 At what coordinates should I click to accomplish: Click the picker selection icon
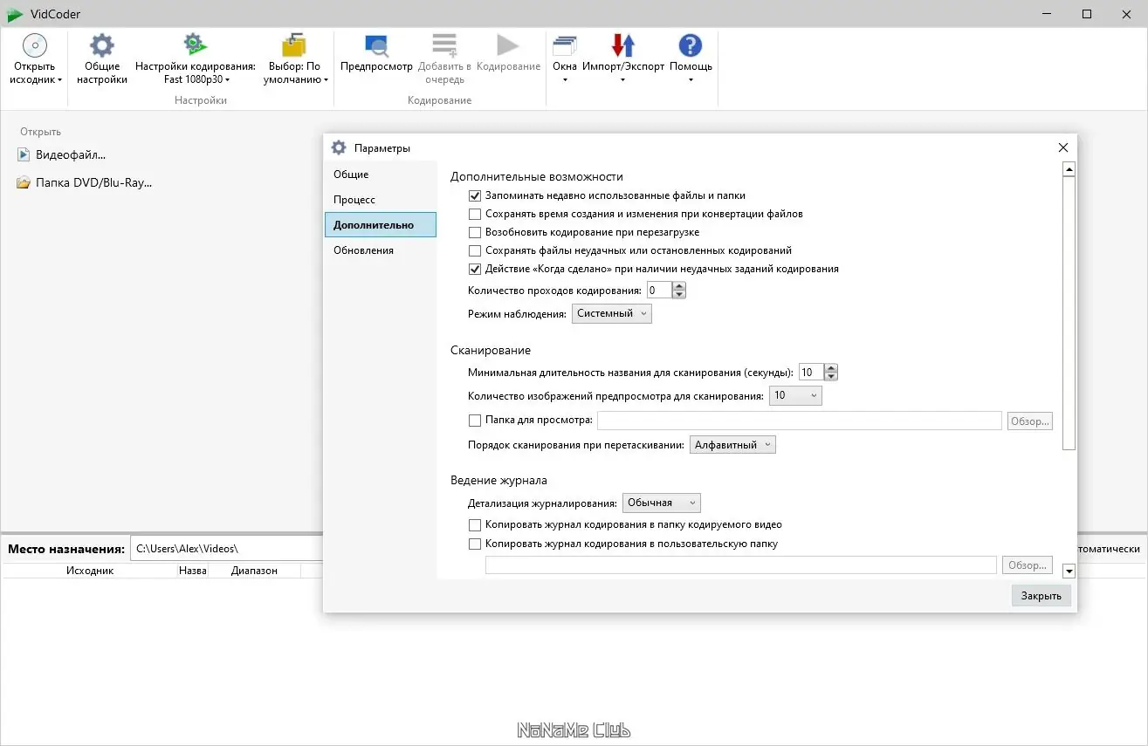[x=295, y=45]
